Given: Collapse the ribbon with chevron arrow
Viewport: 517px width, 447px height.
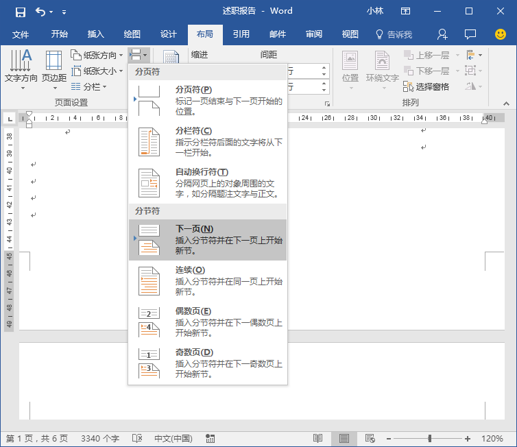Looking at the screenshot, I should (x=506, y=104).
